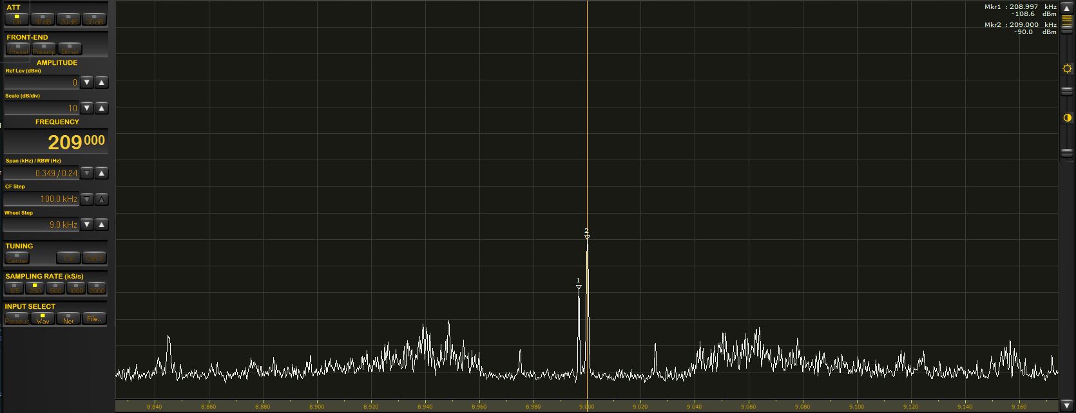
Task: Click the 9.100 label on frequency axis
Action: [856, 407]
